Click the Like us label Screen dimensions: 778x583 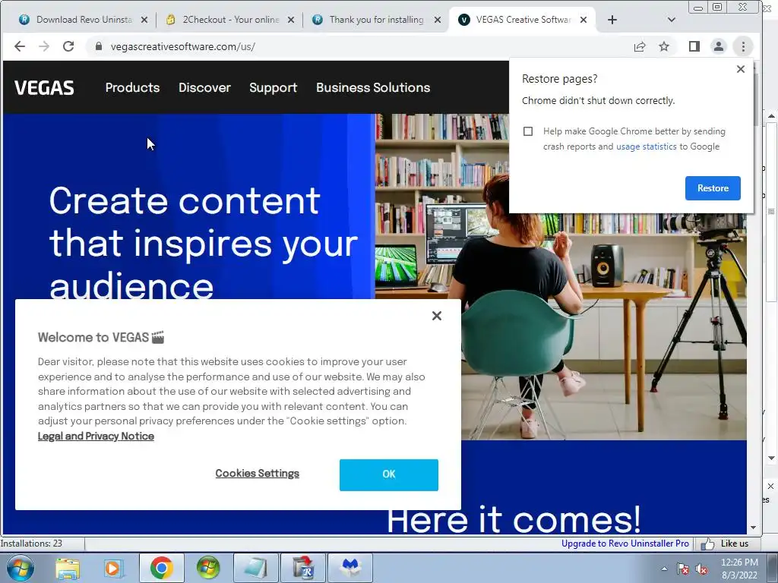(x=735, y=544)
